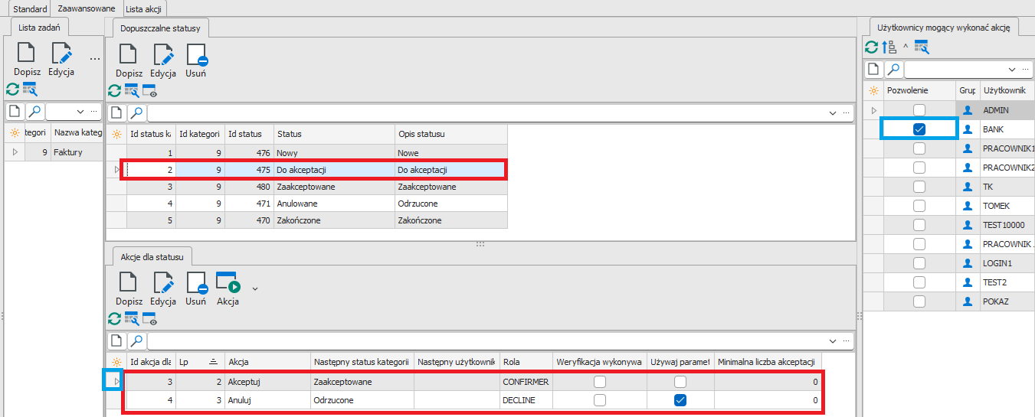This screenshot has width=1035, height=417.
Task: Open dropdown arrow next to Akcja button
Action: click(x=255, y=288)
